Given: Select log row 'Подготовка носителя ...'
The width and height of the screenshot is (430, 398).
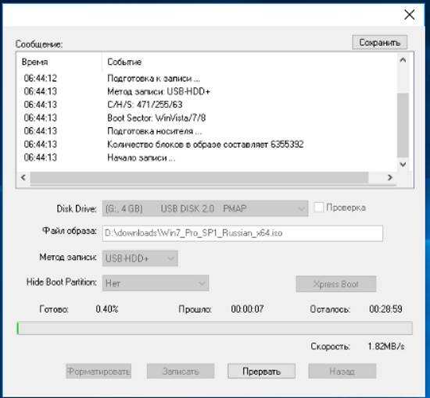Looking at the screenshot, I should [206, 131].
